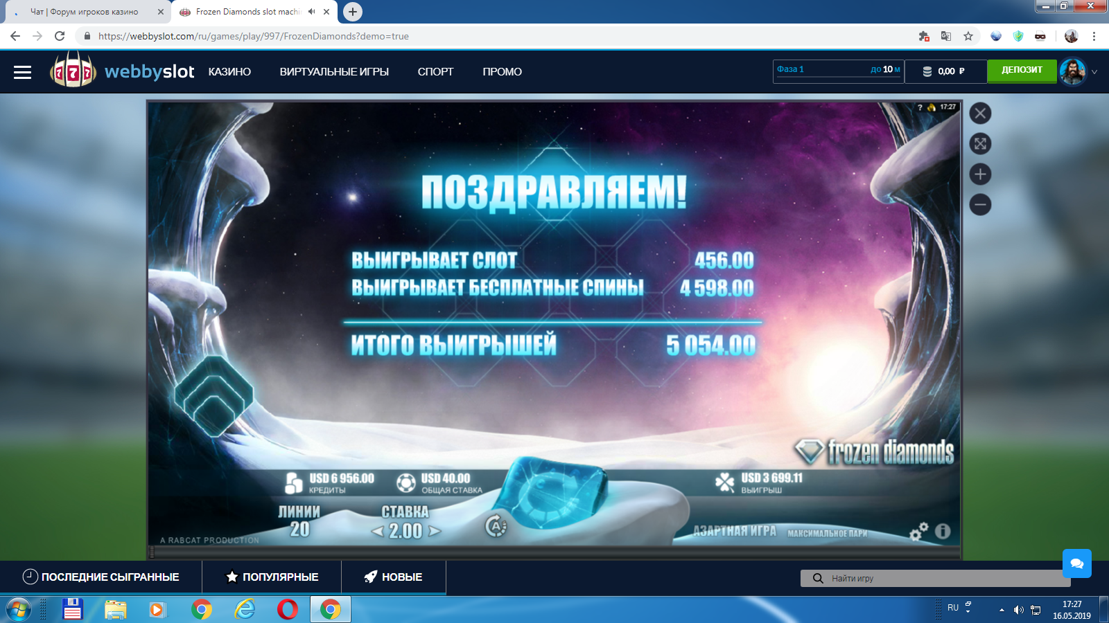Open the user profile avatar
1109x623 pixels.
click(1072, 71)
